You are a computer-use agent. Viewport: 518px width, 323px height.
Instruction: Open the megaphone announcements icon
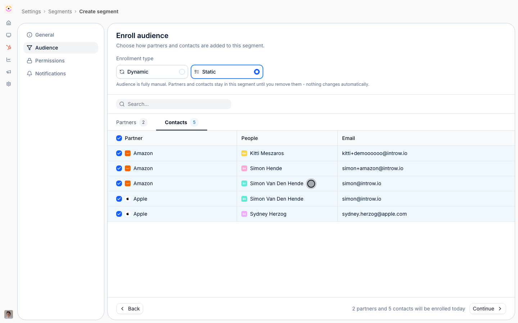9,72
